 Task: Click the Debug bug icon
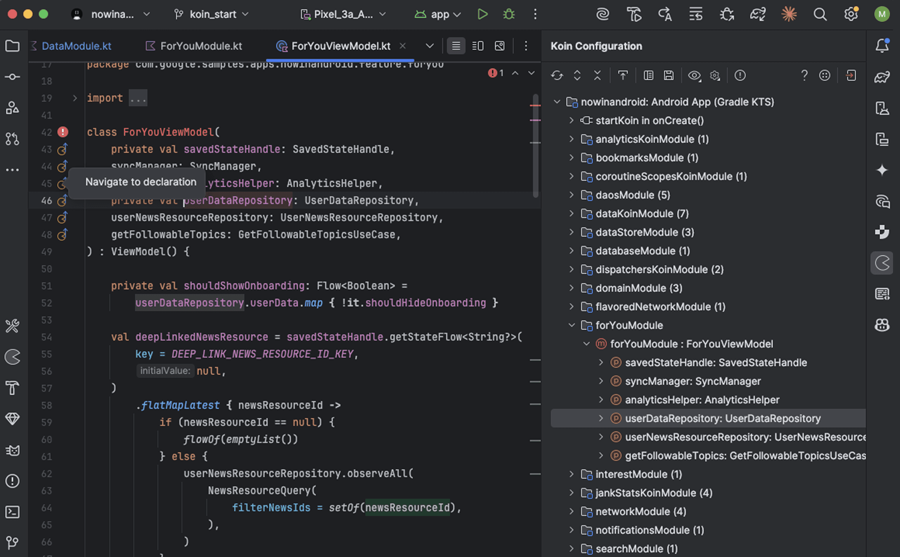tap(509, 14)
